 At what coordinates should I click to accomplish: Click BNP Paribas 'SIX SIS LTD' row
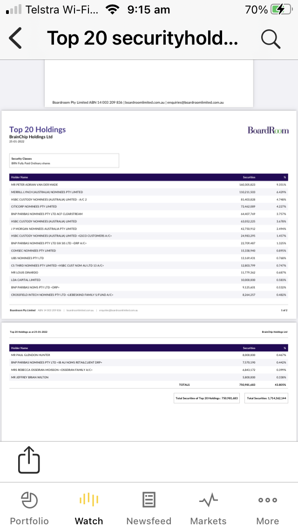[x=149, y=243]
